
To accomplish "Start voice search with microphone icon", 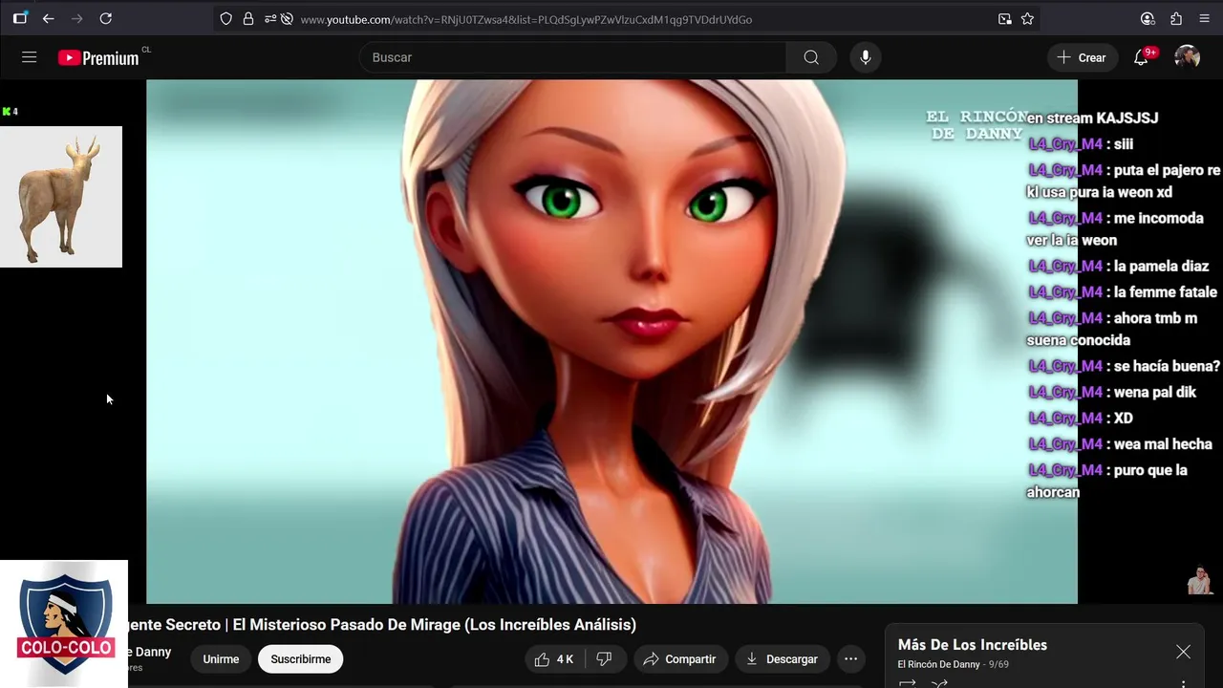I will pos(865,57).
